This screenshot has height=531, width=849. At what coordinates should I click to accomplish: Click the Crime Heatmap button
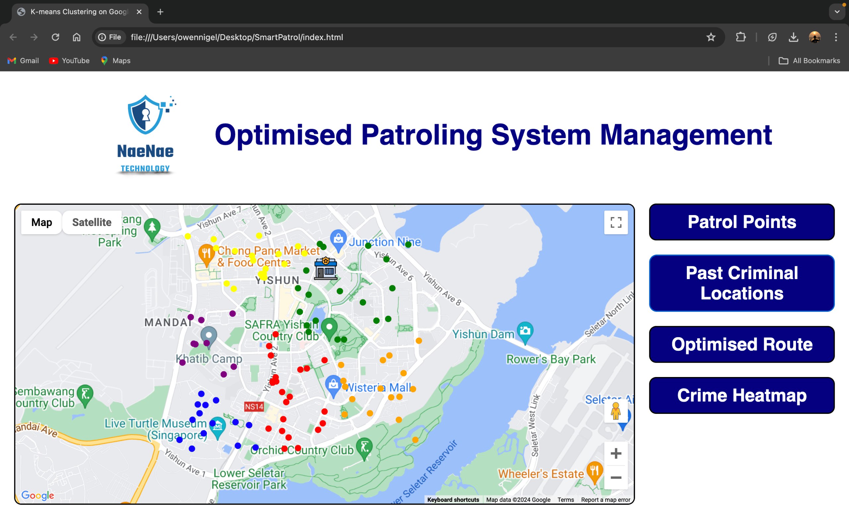pyautogui.click(x=741, y=396)
